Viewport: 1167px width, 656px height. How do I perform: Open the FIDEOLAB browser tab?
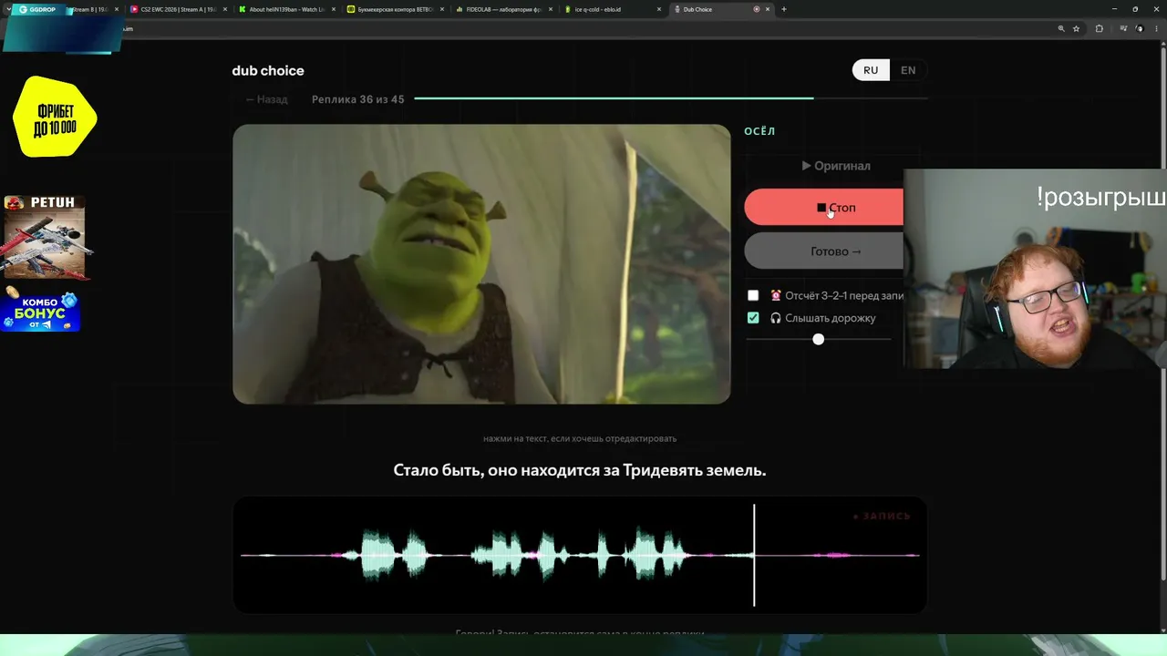click(502, 9)
